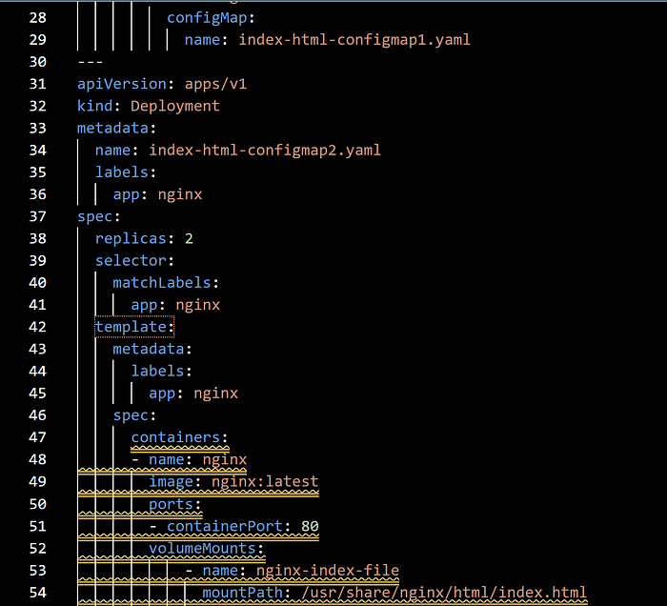Click line number 30 in the gutter
This screenshot has width=667, height=606.
37,62
